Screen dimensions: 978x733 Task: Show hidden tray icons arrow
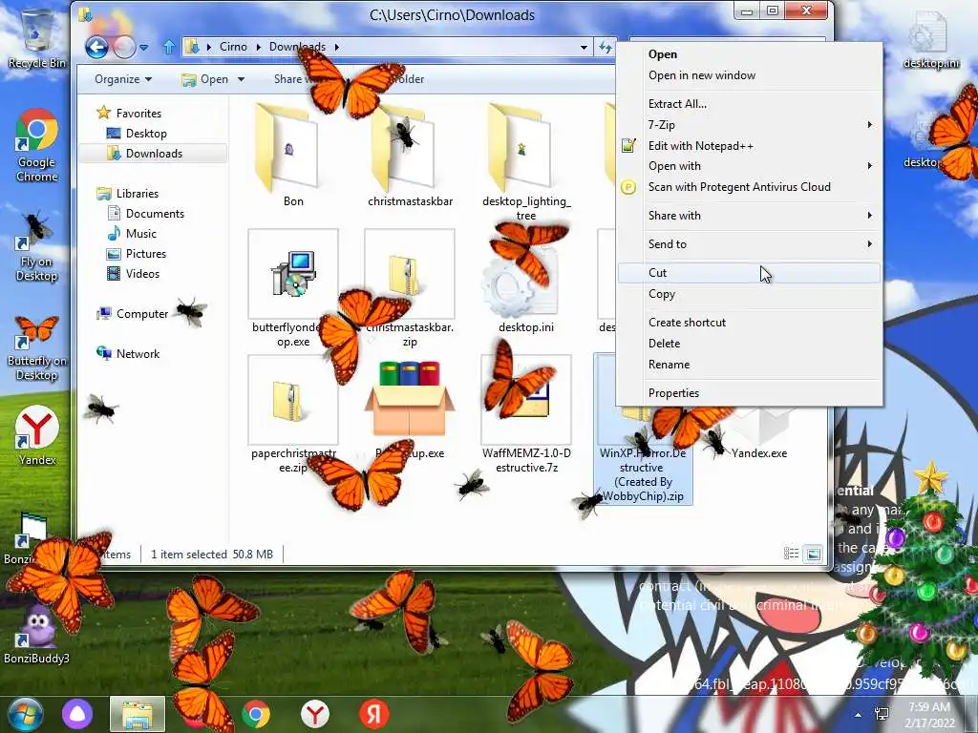point(859,714)
